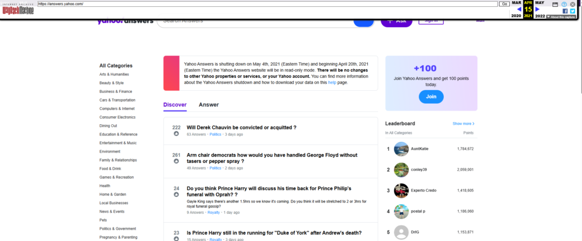The image size is (582, 241).
Task: Select the Politics & Government category
Action: [x=118, y=229]
